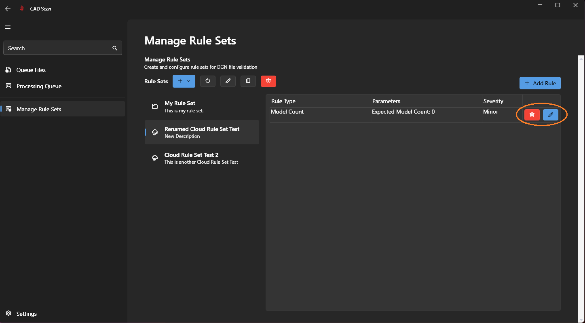Delete the selected rule set
This screenshot has width=585, height=323.
[x=268, y=81]
